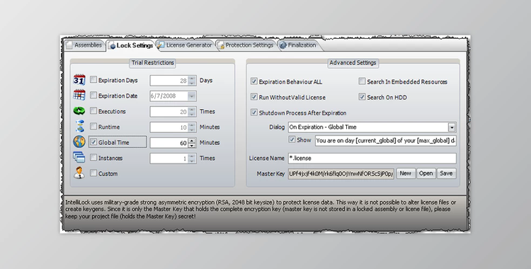The width and height of the screenshot is (531, 269).
Task: Click the Runtime hourglass icon
Action: (x=80, y=127)
